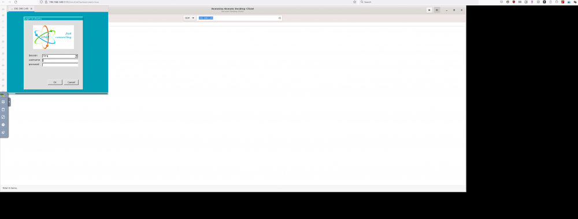Click the Remmina Remote Desktop Client title
The height and width of the screenshot is (219, 578).
click(232, 9)
